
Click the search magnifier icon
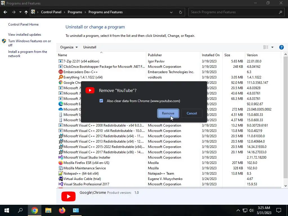(x=280, y=12)
